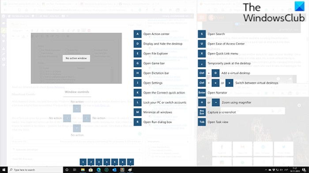Click the Temporarily peek at the desktop text

229,63
